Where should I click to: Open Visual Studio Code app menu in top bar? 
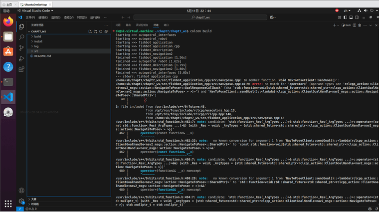click(35, 10)
